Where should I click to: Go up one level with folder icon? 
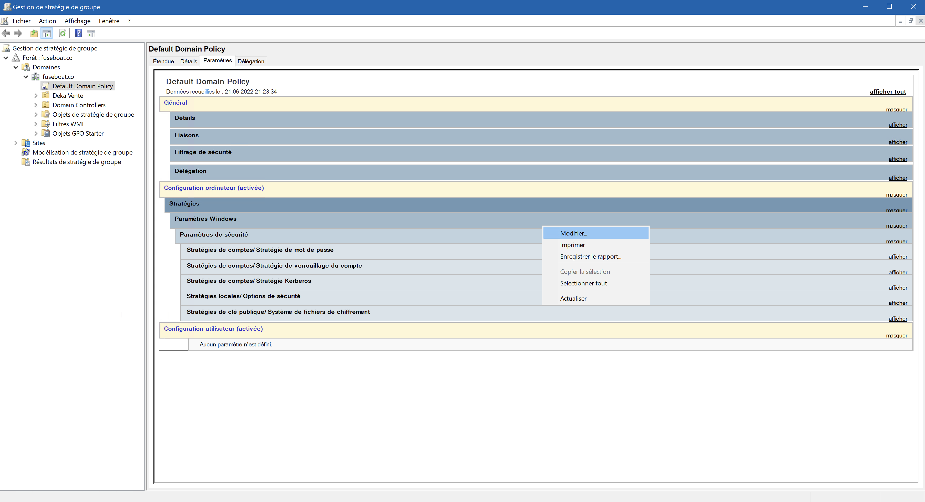34,34
